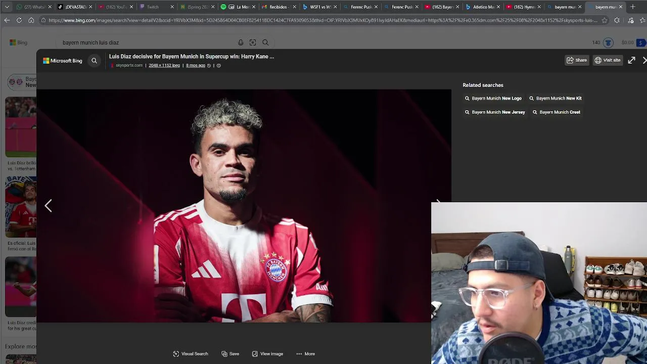Click the Microsoft Bing logo in viewer
Screen dimensions: 647x364
pyautogui.click(x=63, y=61)
